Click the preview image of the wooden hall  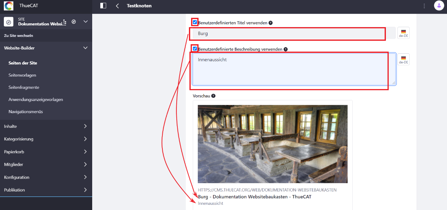coord(272,144)
